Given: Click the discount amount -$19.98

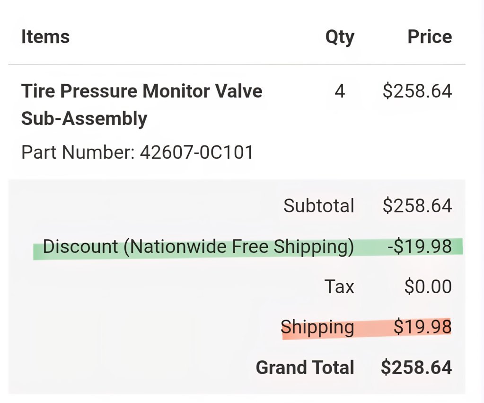Looking at the screenshot, I should coord(420,247).
